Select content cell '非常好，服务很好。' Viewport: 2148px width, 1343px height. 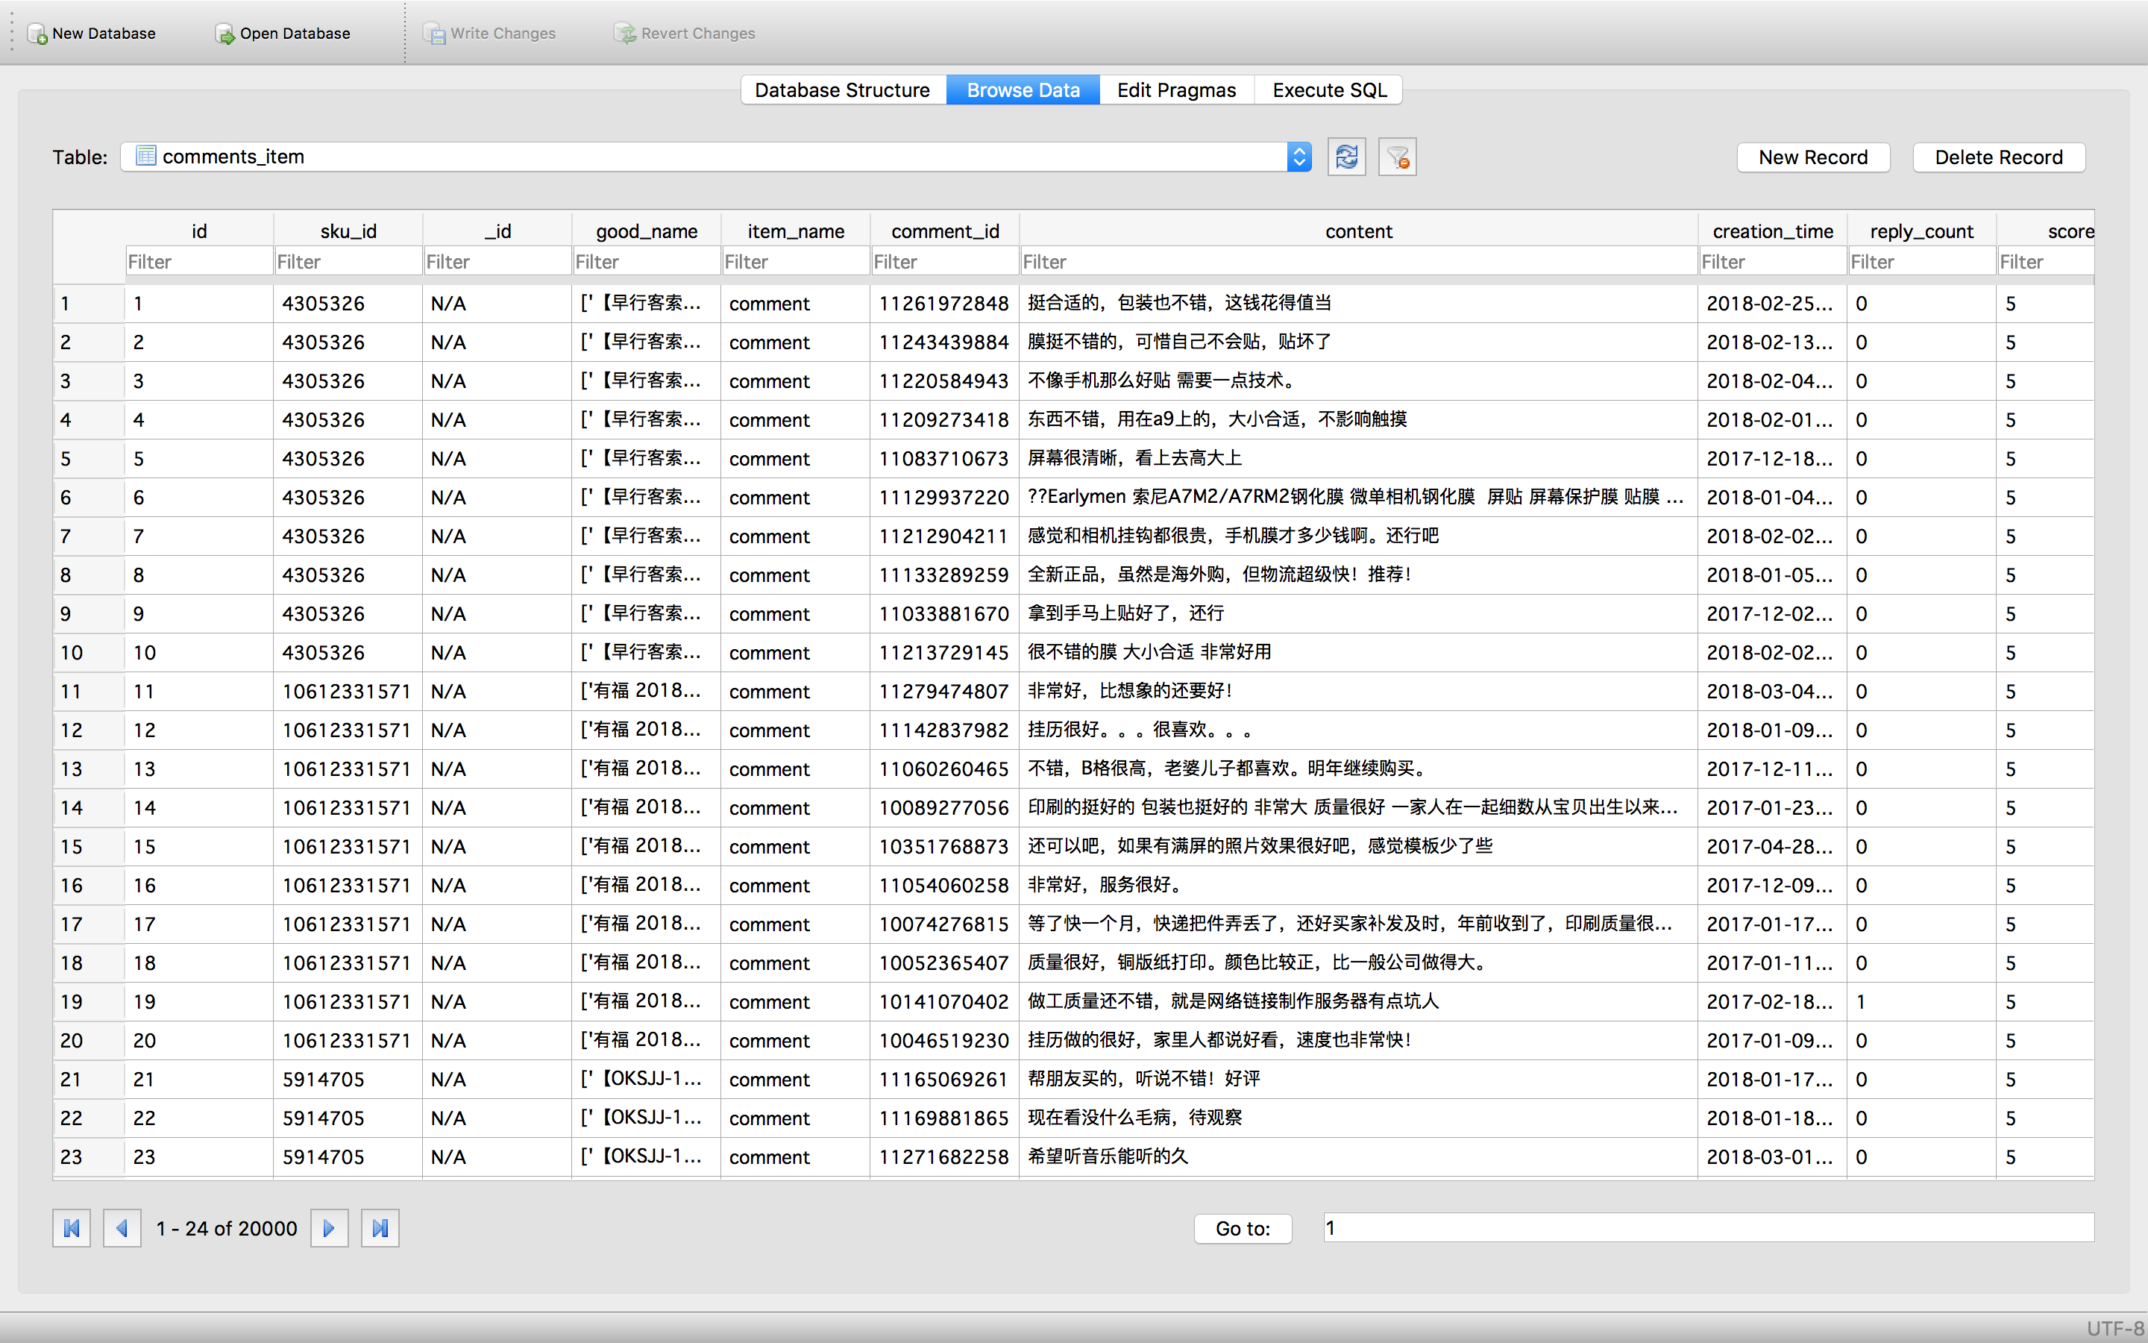[1358, 885]
